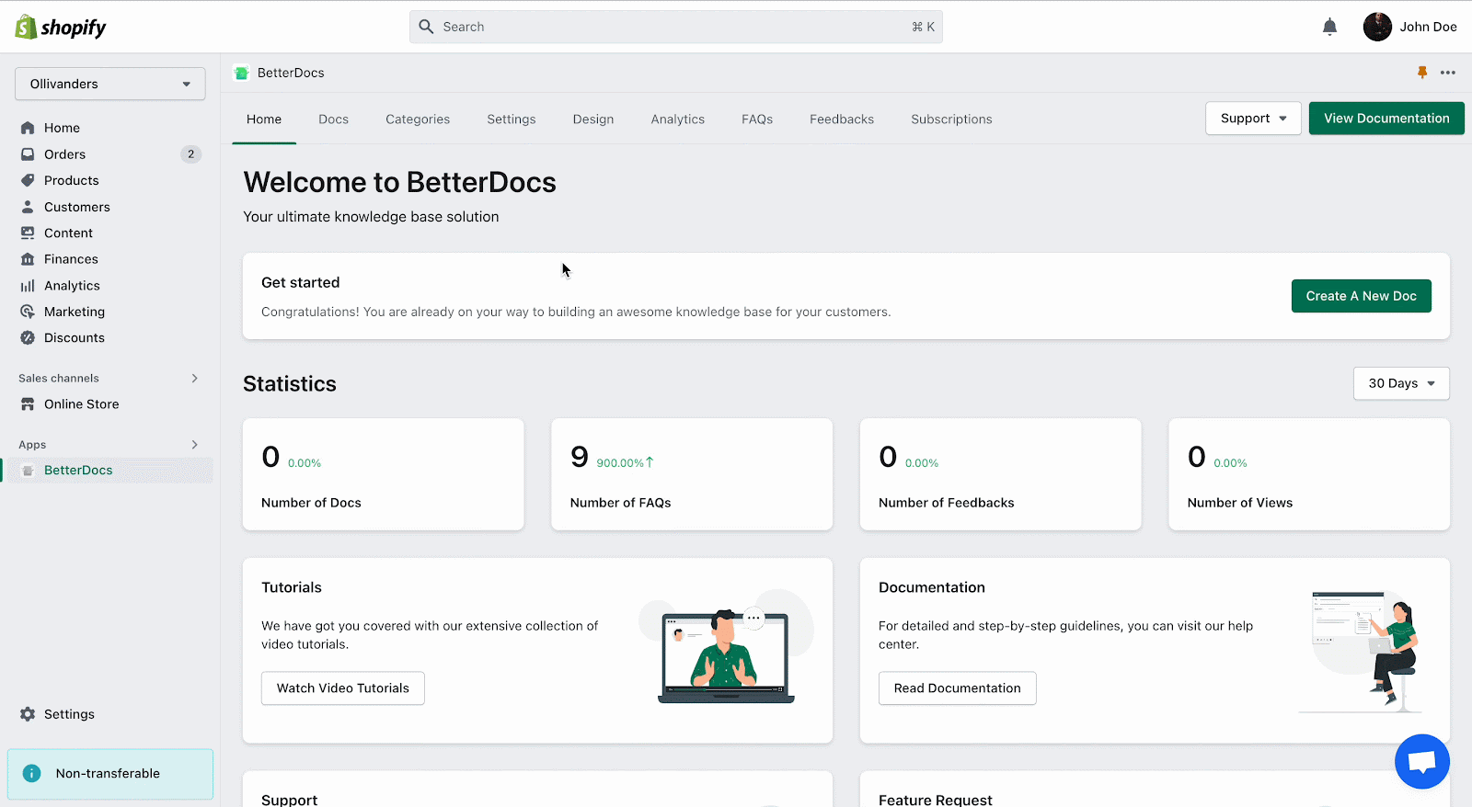Click View Documentation button
Screen dimensions: 1472x807
(1386, 119)
